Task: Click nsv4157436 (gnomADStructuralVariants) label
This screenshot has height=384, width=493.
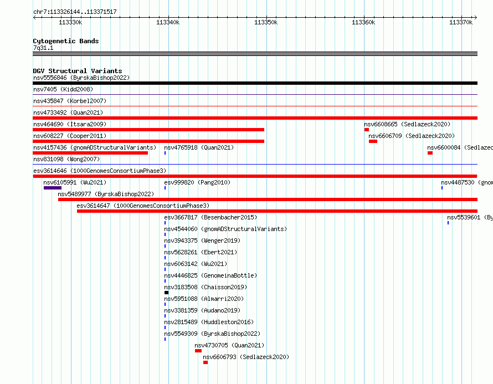Action: pos(95,147)
